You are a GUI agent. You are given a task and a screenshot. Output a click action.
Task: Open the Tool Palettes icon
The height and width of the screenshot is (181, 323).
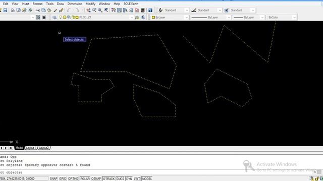coord(125,10)
